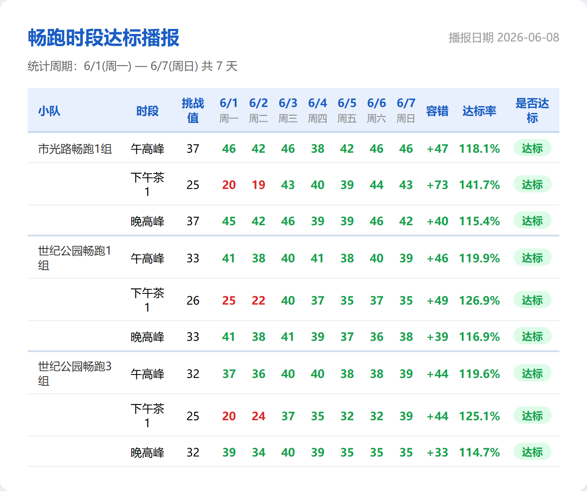Screen dimensions: 587x491
Task: Click the 141.7% 达标率 value
Action: [480, 185]
